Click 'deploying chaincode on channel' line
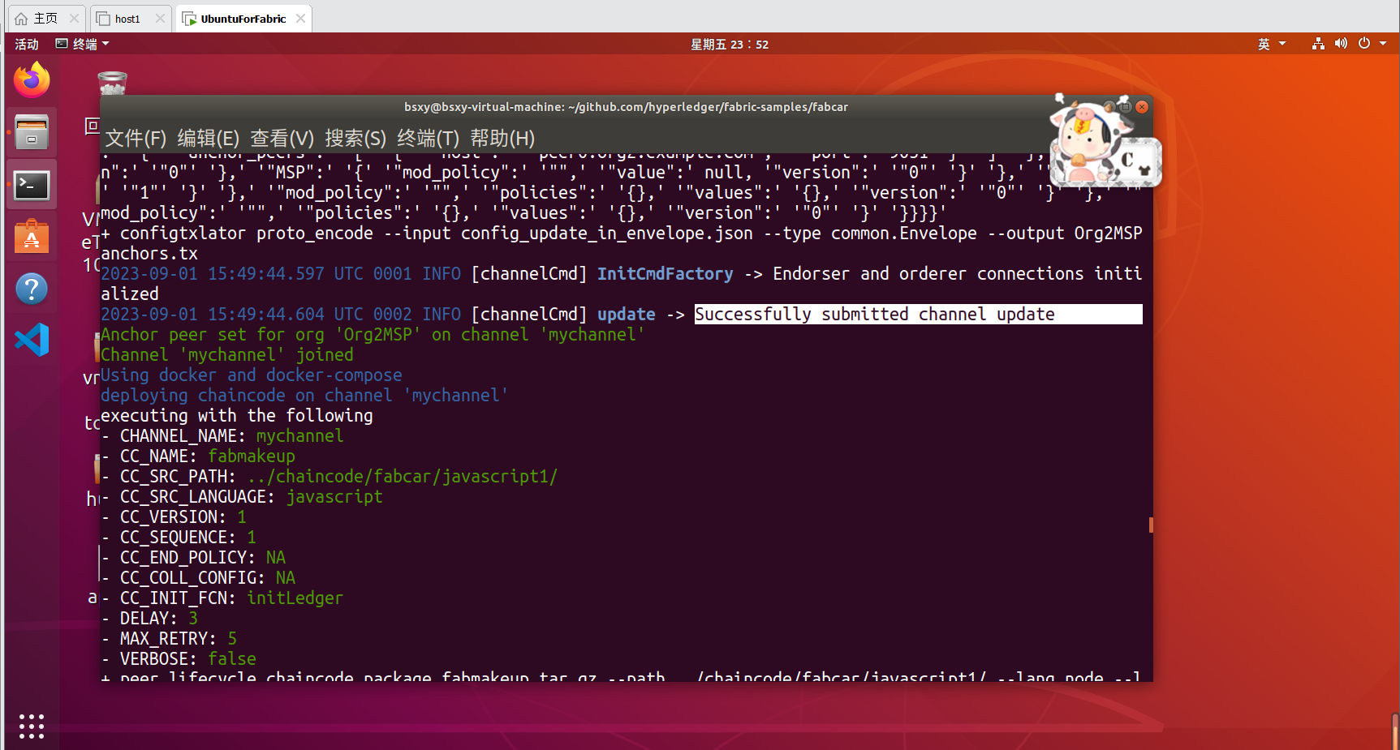This screenshot has height=750, width=1400. 304,396
